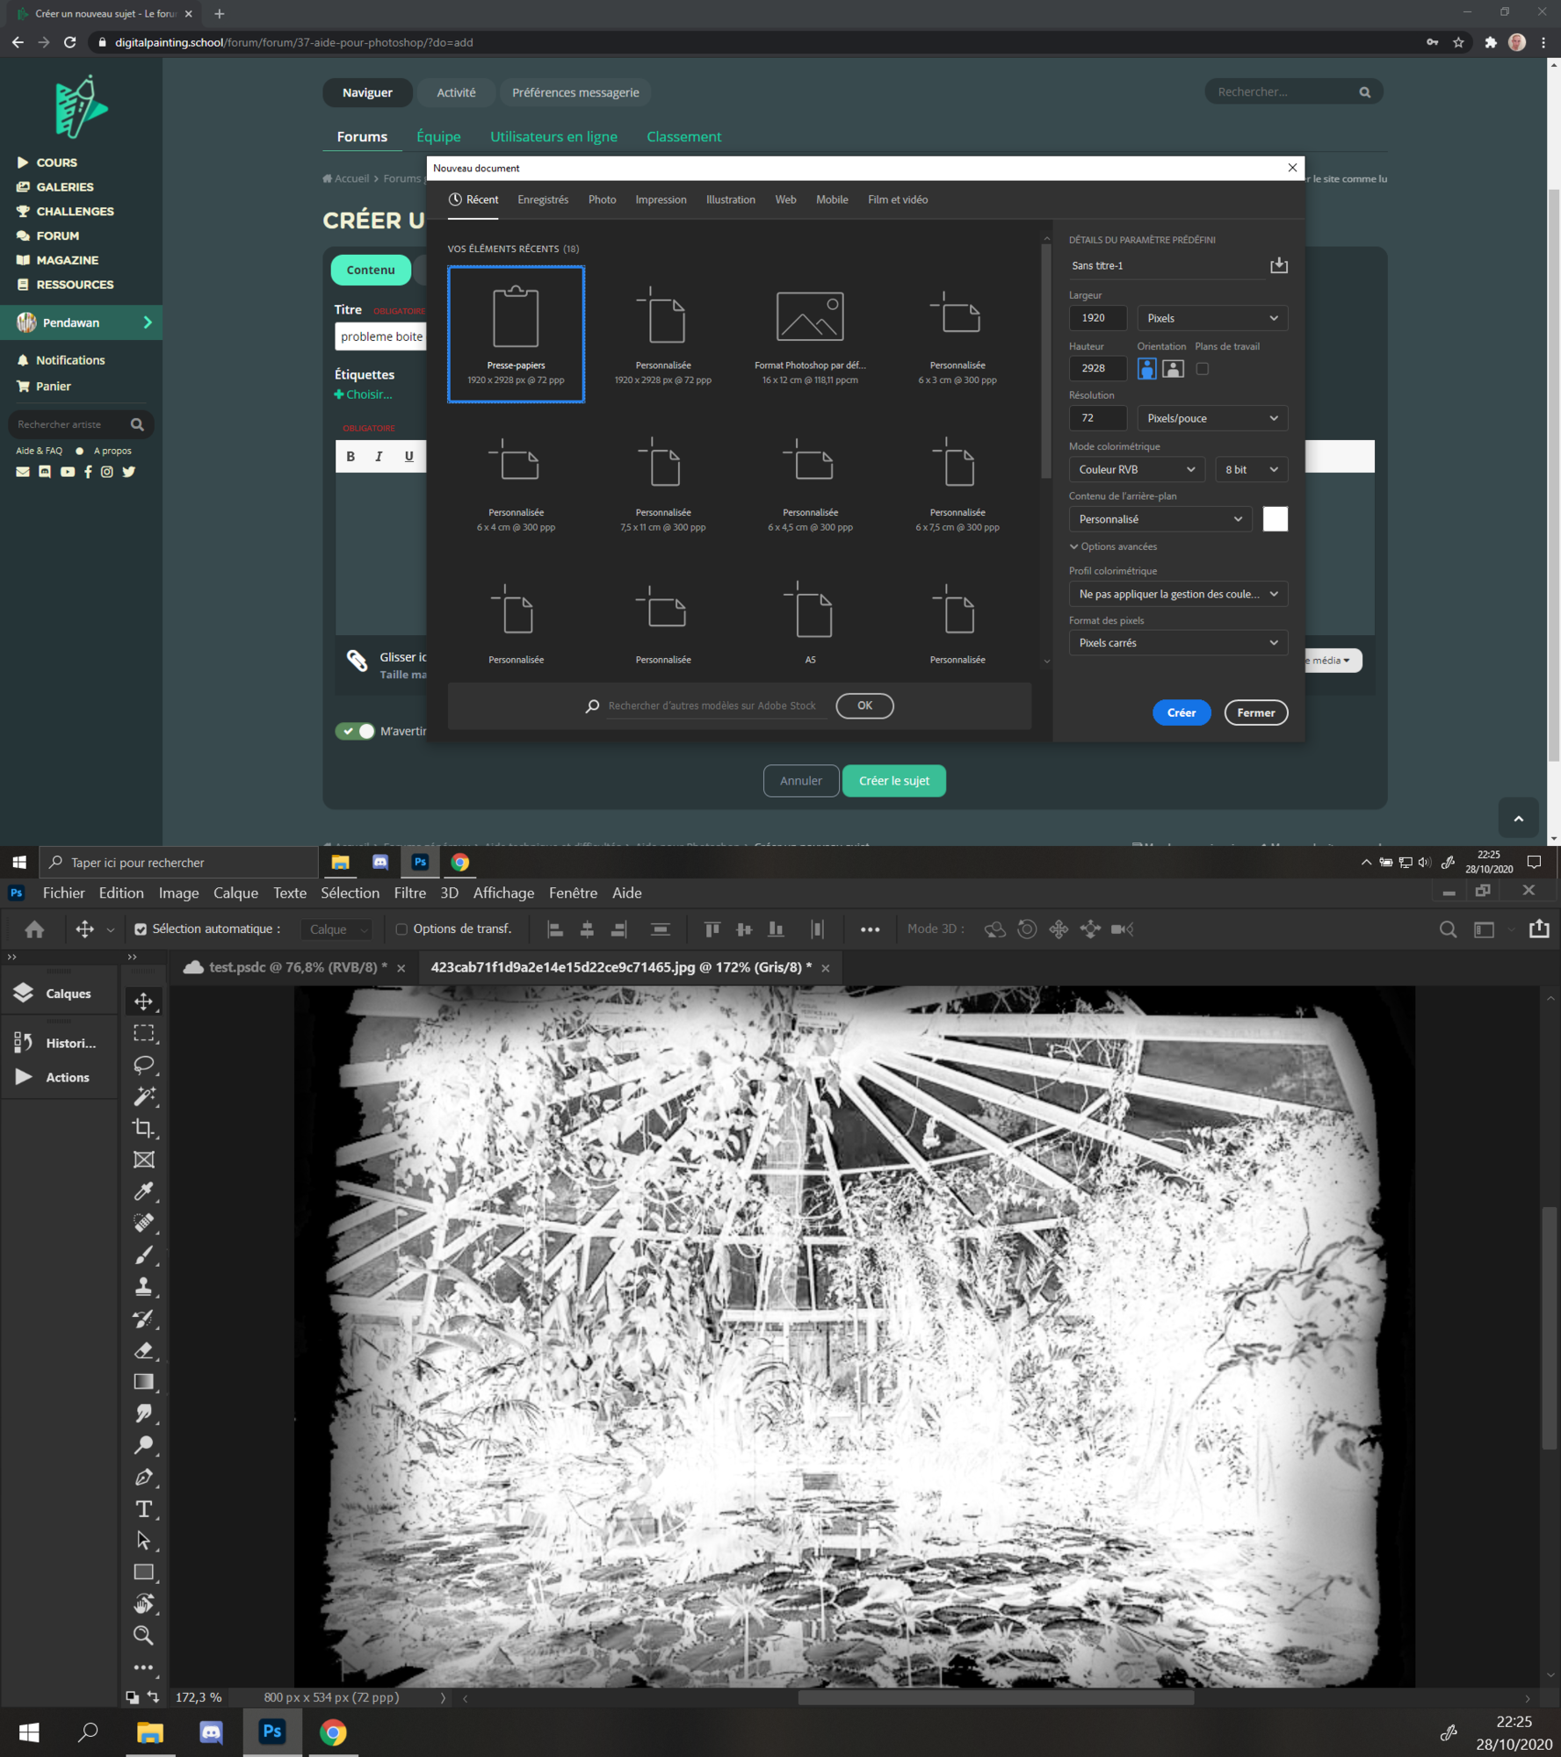Open the Pixels/pouce resolution unit dropdown
The width and height of the screenshot is (1561, 1757).
1211,418
